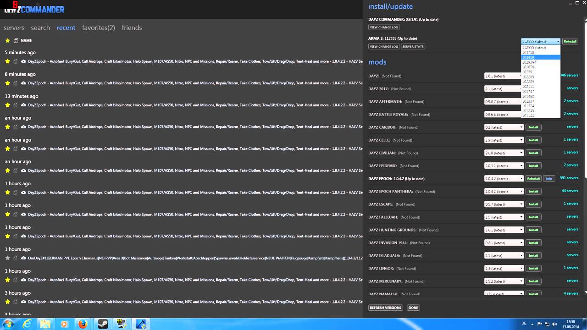The image size is (587, 330).
Task: Switch to the servers tab
Action: click(x=14, y=27)
